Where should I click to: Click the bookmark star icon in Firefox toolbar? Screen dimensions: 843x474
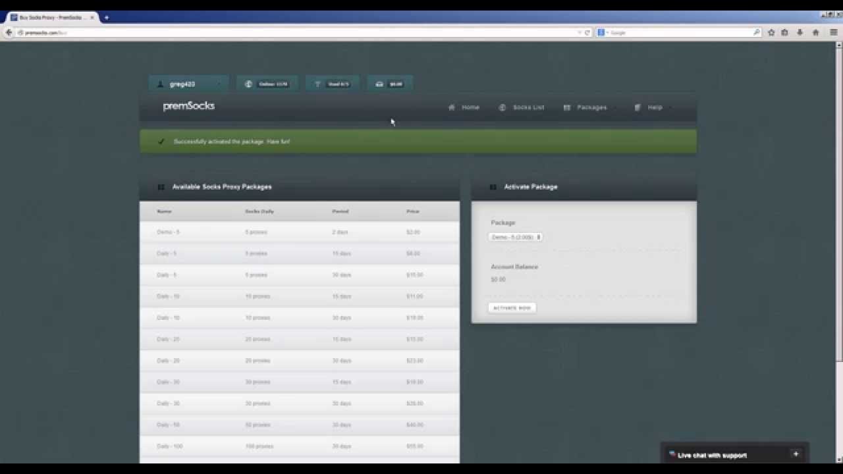pos(771,32)
